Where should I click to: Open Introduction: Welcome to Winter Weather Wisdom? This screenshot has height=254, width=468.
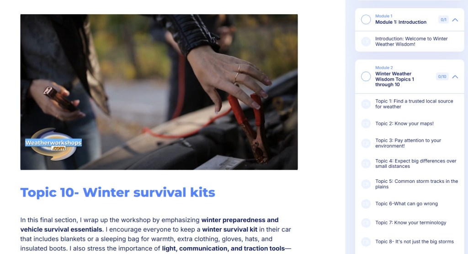pyautogui.click(x=411, y=41)
